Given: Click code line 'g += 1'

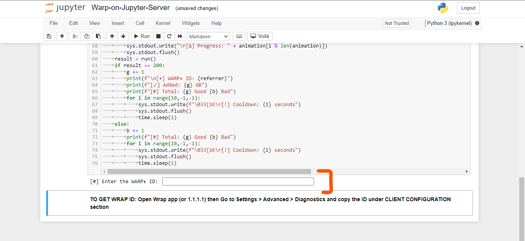Looking at the screenshot, I should point(135,72).
